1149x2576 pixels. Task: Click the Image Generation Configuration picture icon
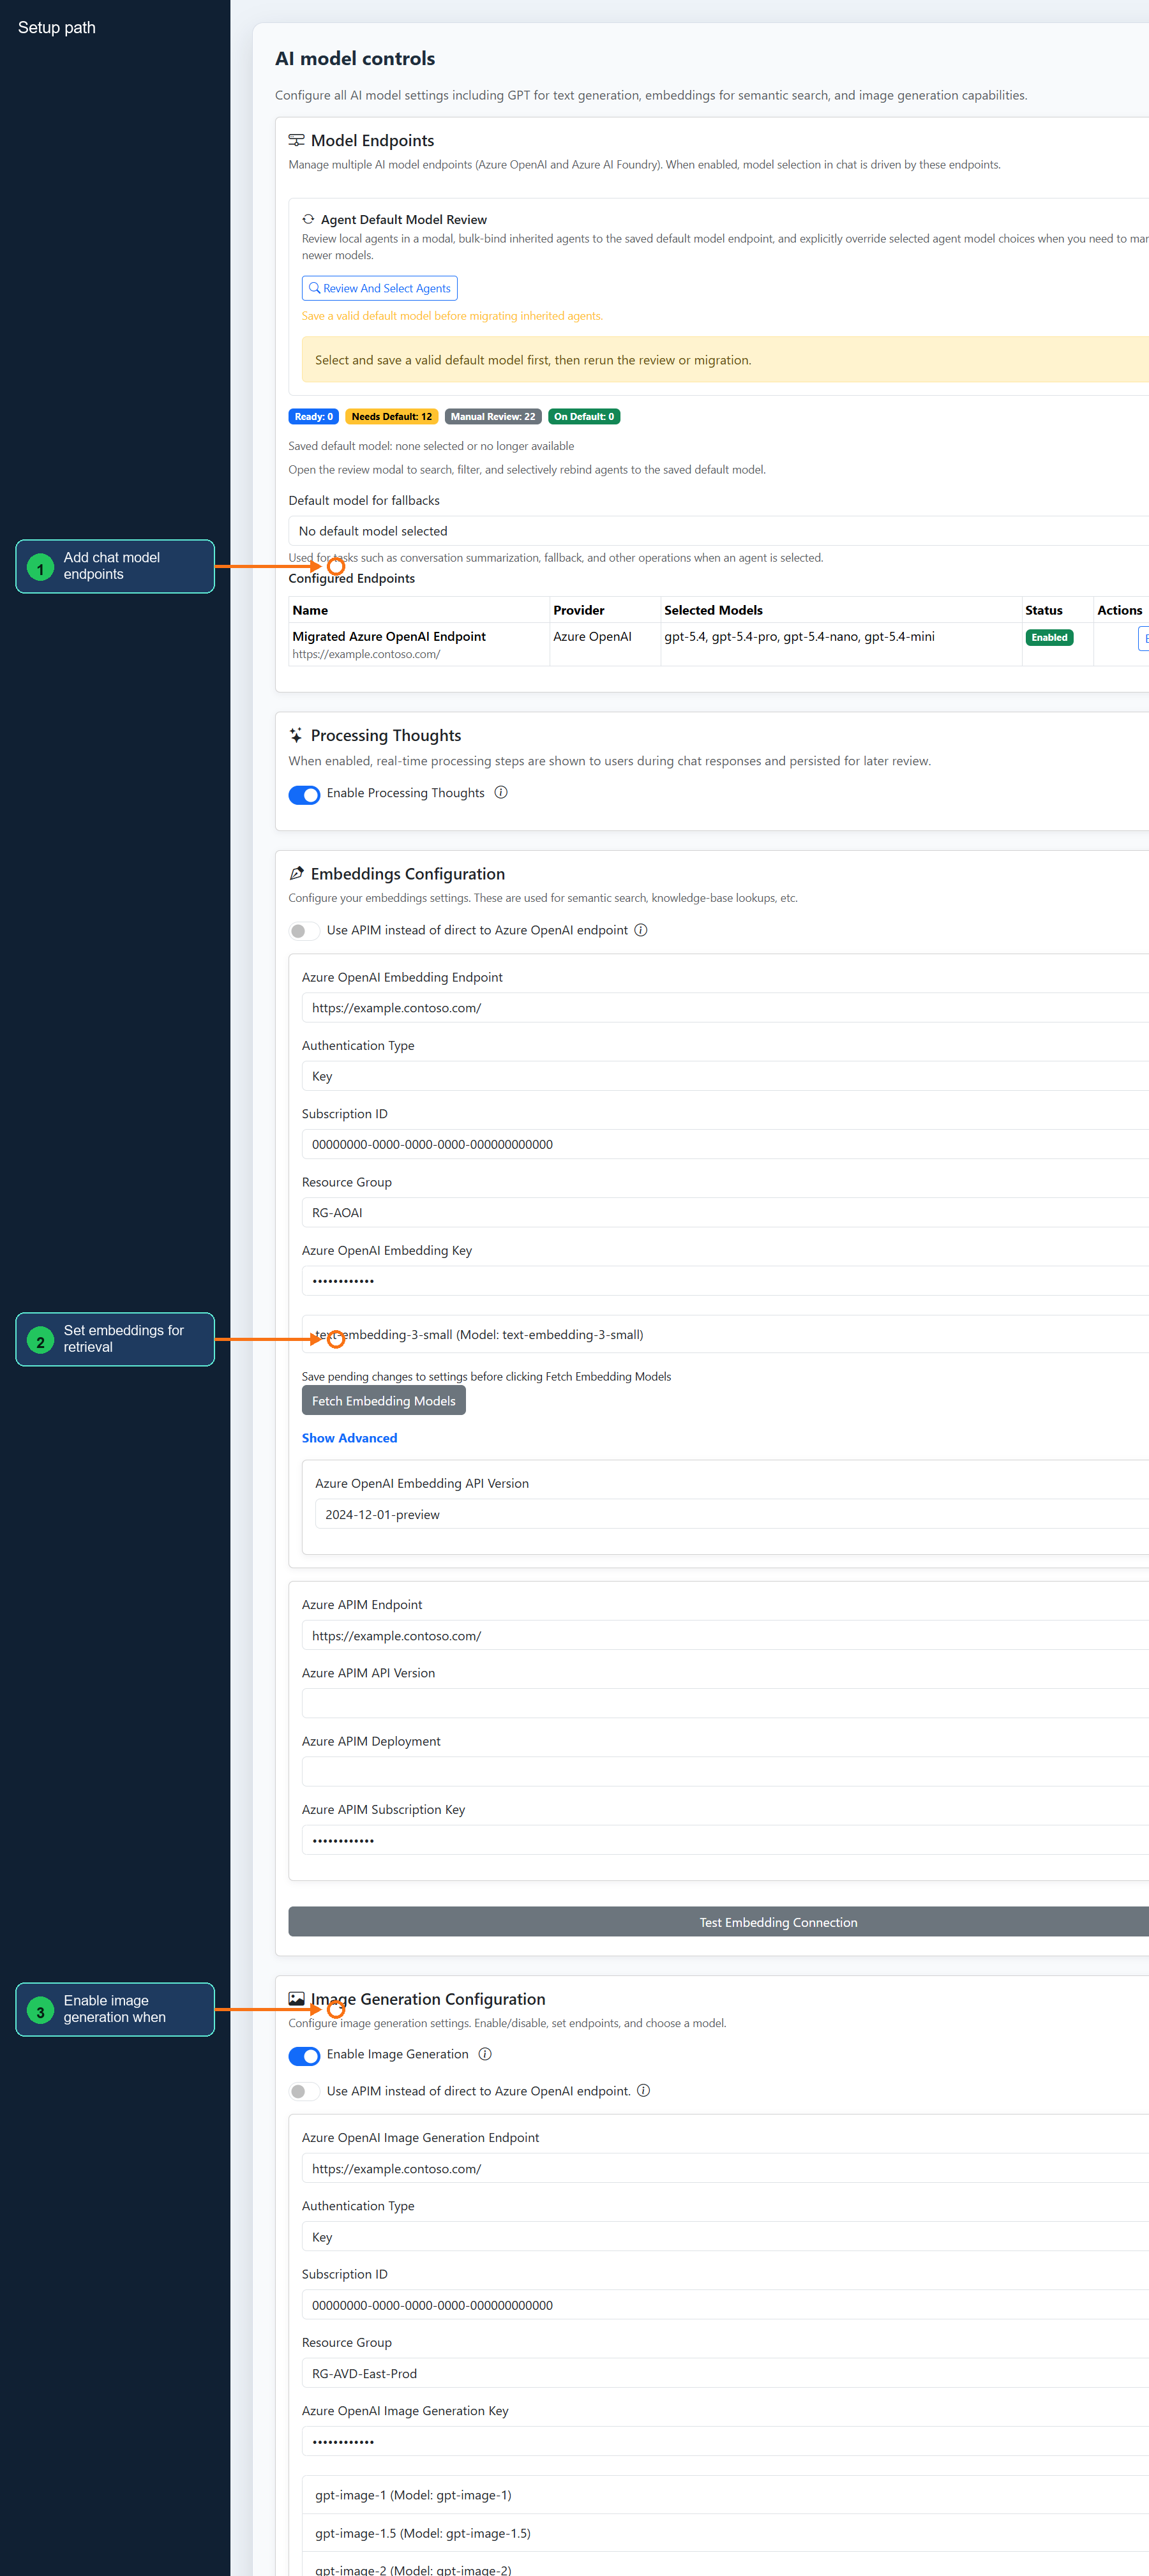tap(296, 1998)
